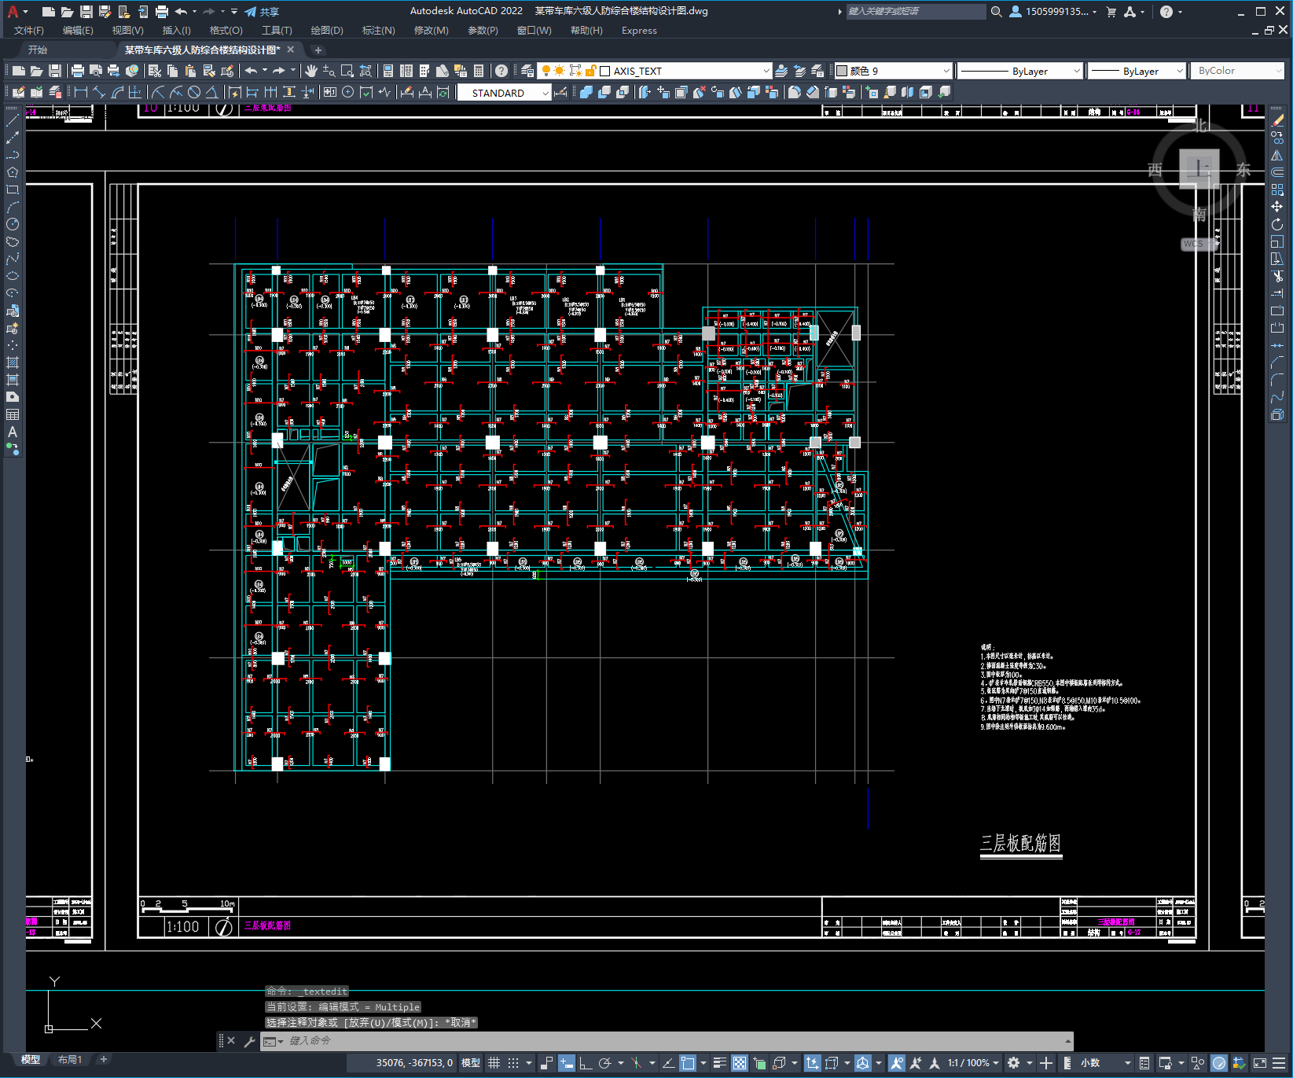Toggle dynamic input in status bar
Viewport: 1293px width, 1078px height.
(566, 1063)
